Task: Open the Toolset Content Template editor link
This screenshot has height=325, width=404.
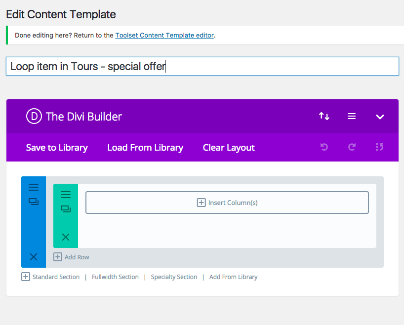Action: (x=164, y=35)
